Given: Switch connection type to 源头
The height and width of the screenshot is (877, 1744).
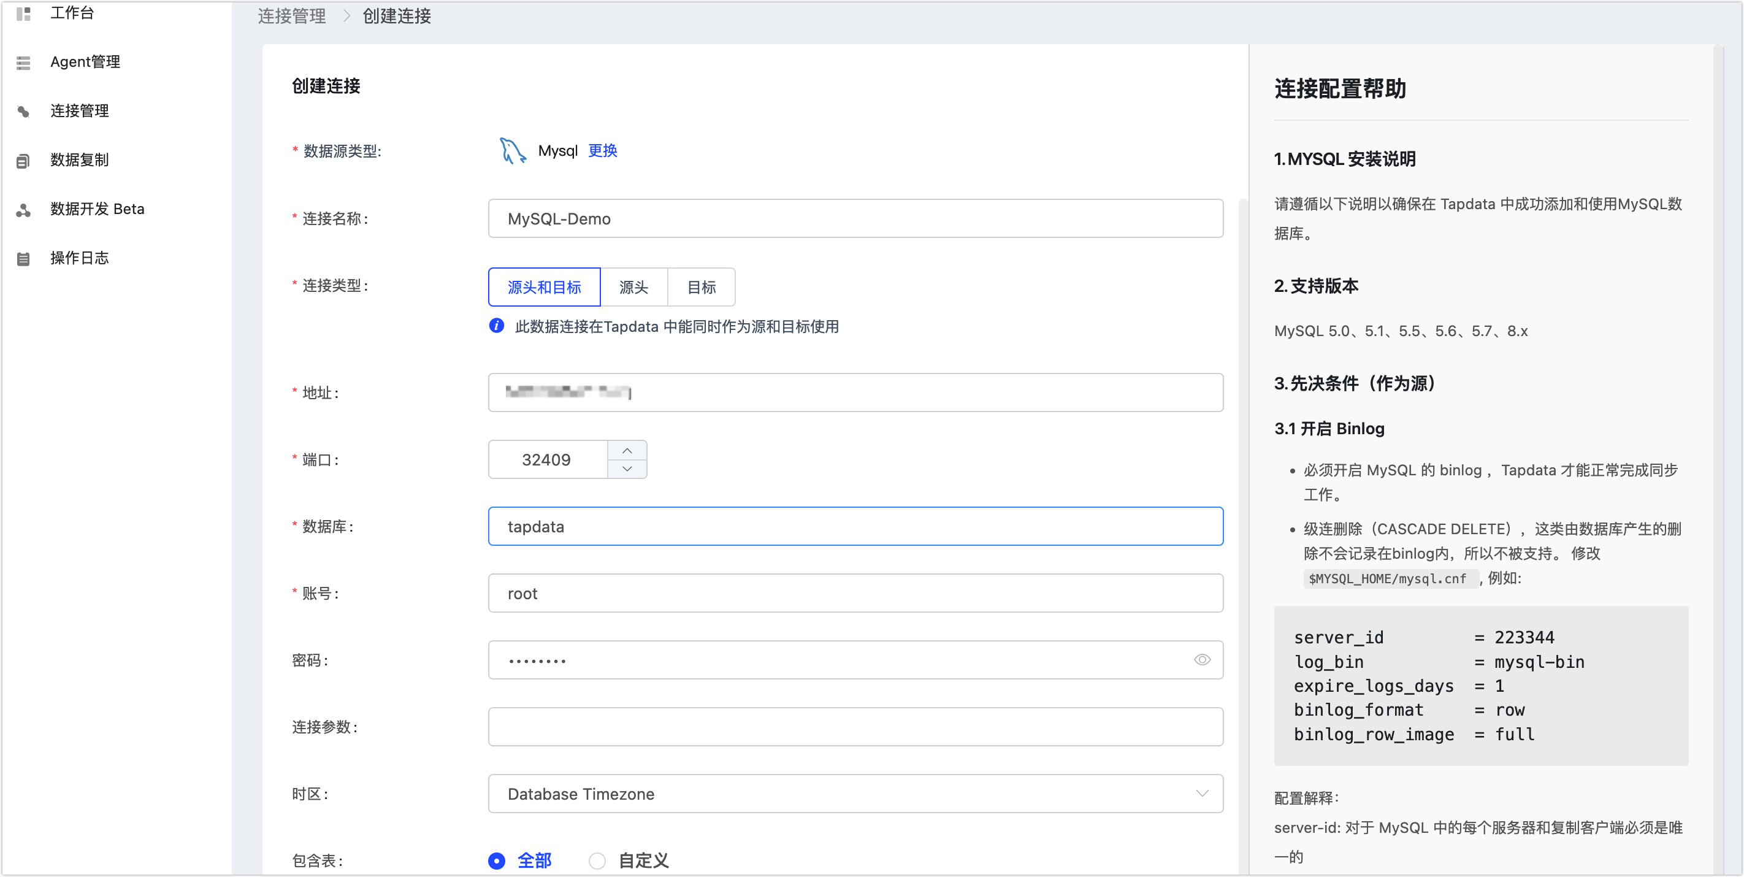Looking at the screenshot, I should tap(633, 287).
